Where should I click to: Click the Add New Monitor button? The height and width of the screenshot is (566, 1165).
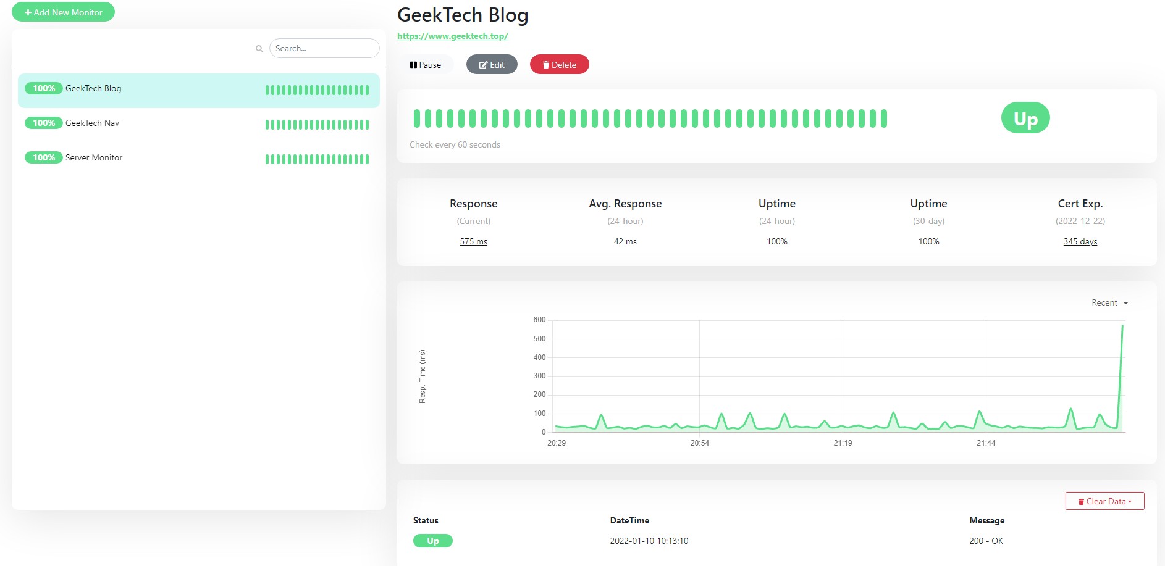click(63, 12)
